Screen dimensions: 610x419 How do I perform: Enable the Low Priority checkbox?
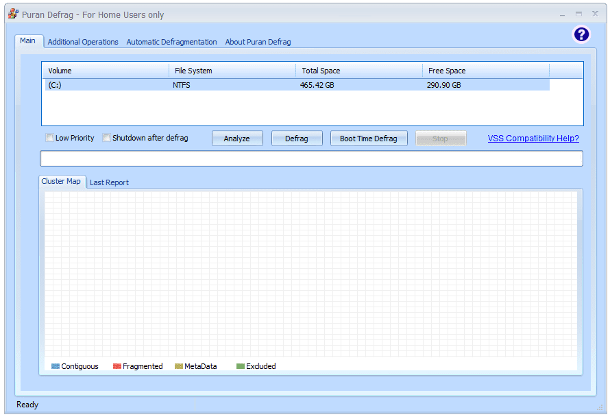[x=50, y=138]
